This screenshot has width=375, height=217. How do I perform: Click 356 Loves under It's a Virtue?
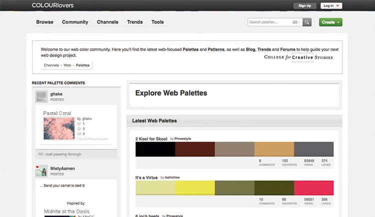(x=326, y=201)
